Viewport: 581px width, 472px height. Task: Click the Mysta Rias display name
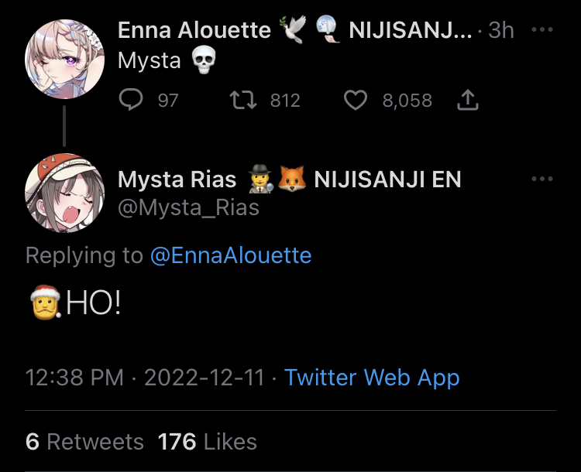pyautogui.click(x=177, y=180)
